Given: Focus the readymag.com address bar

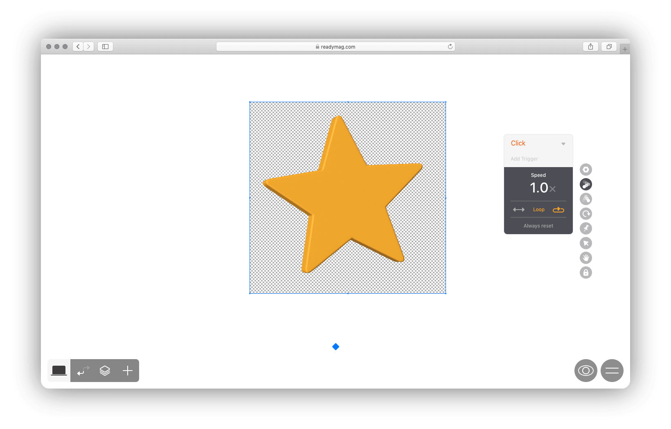Looking at the screenshot, I should tap(335, 47).
